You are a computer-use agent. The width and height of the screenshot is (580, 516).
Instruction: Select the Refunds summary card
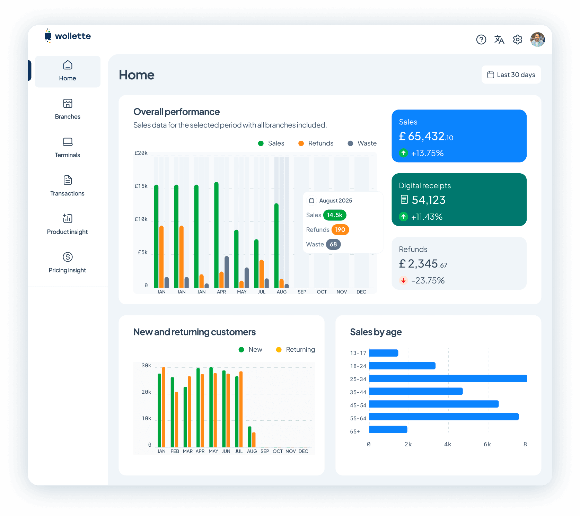[459, 263]
